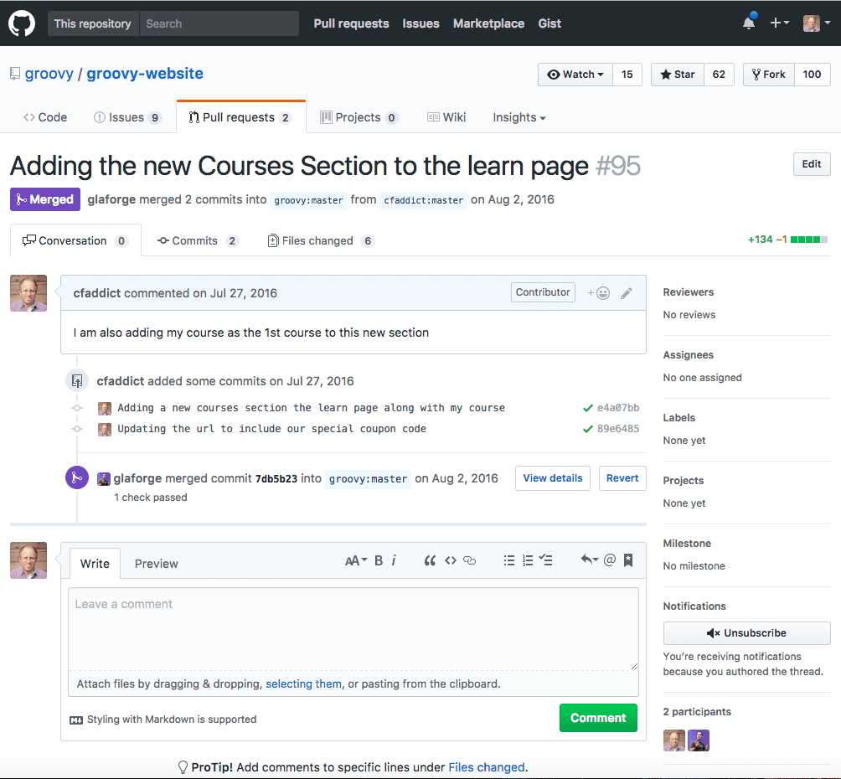841x779 pixels.
Task: Click the add reaction smiley icon
Action: (599, 293)
